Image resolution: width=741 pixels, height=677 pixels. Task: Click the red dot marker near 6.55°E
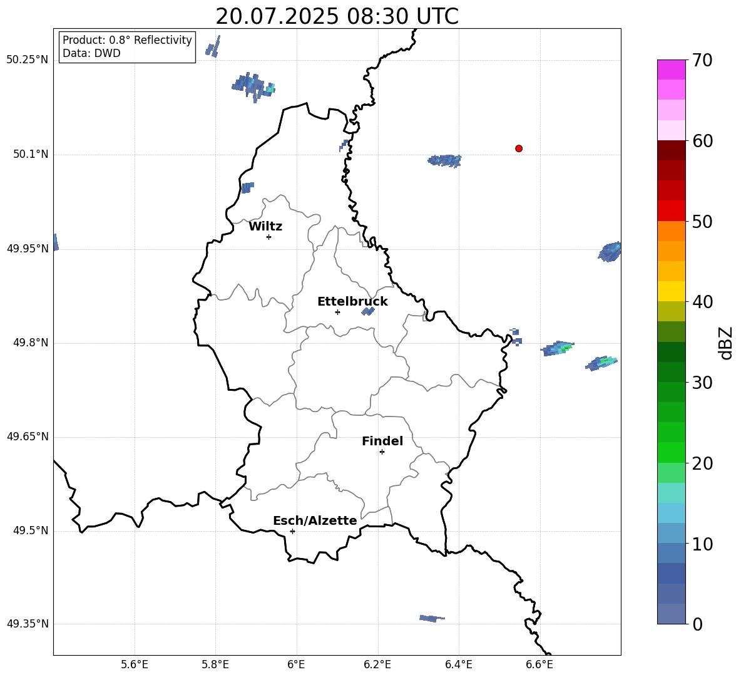519,148
